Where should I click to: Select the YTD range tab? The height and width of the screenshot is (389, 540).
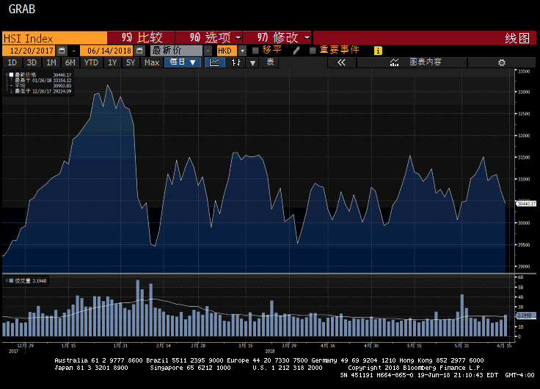click(91, 62)
